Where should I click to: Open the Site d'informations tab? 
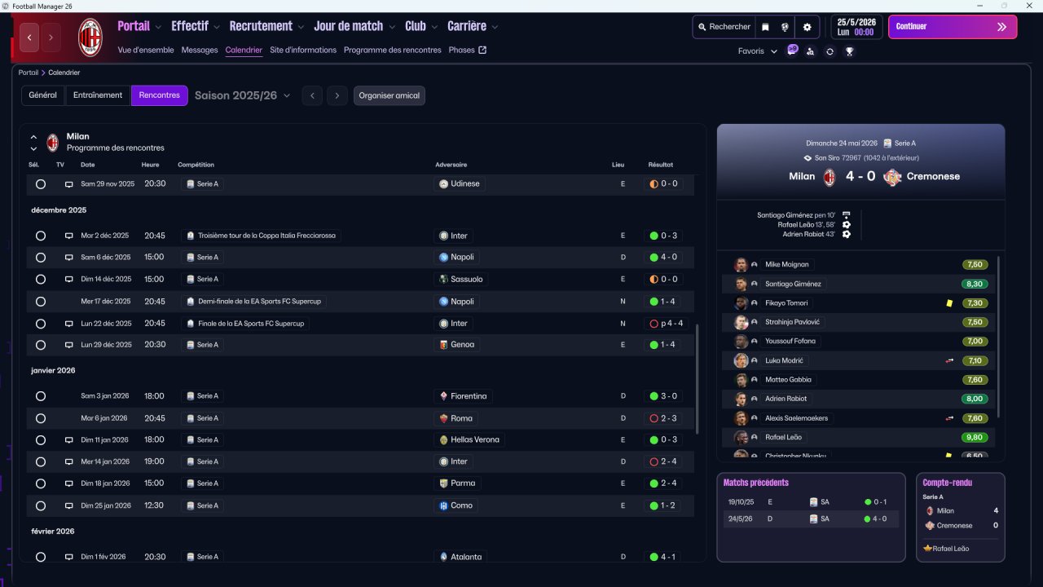pos(303,50)
